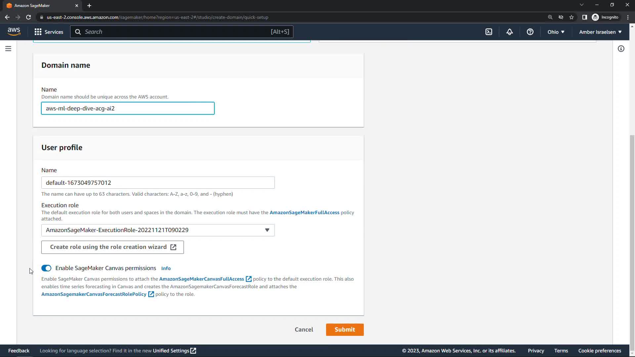Screen dimensions: 635x357
Task: Bookmark this page with star icon
Action: pyautogui.click(x=571, y=17)
